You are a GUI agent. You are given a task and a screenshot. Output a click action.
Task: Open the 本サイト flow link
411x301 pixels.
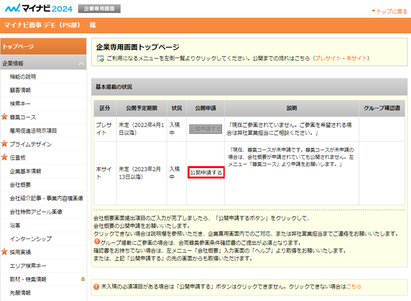(357, 59)
